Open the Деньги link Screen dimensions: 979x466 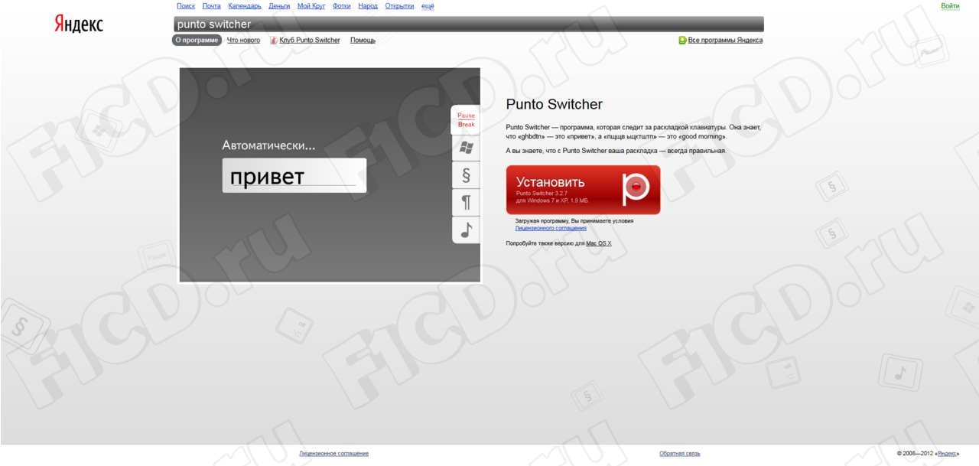tap(279, 6)
